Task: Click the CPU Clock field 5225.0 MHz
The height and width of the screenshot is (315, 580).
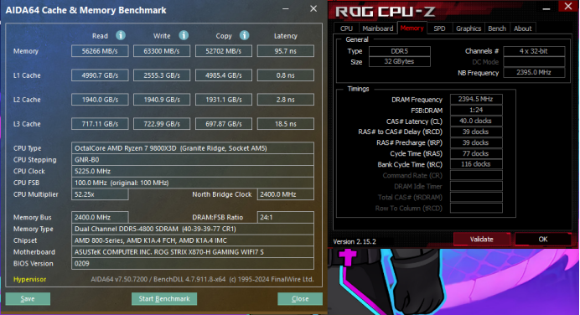Action: pyautogui.click(x=193, y=171)
